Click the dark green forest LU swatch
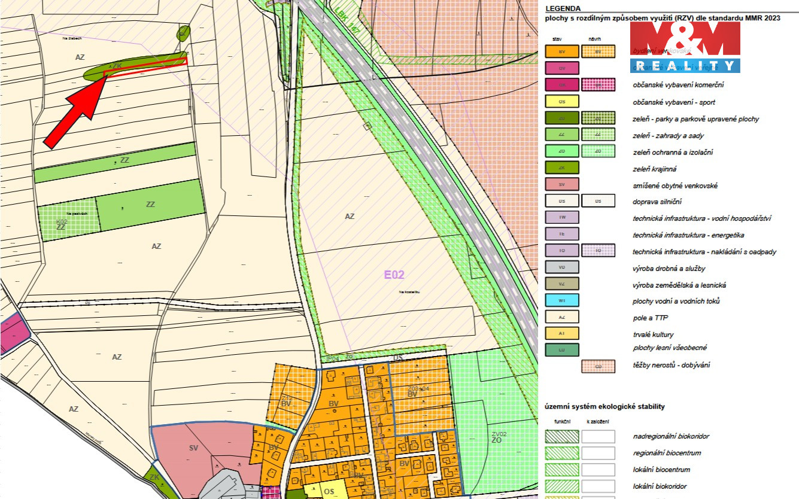Viewport: 799px width, 499px height. [562, 349]
